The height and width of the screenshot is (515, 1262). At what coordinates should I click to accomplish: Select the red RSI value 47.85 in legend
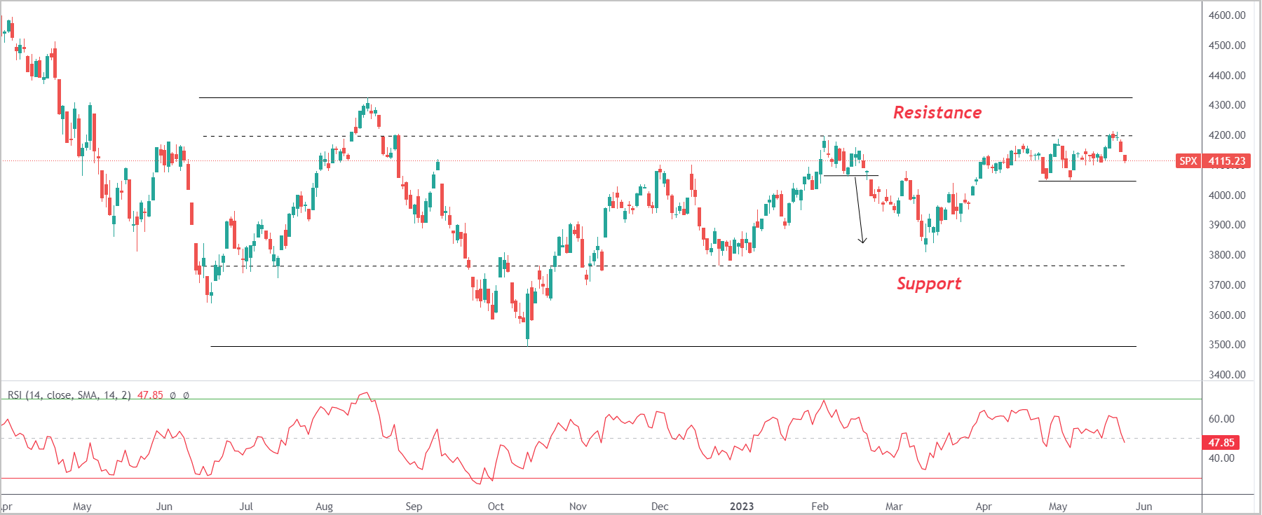pos(150,395)
